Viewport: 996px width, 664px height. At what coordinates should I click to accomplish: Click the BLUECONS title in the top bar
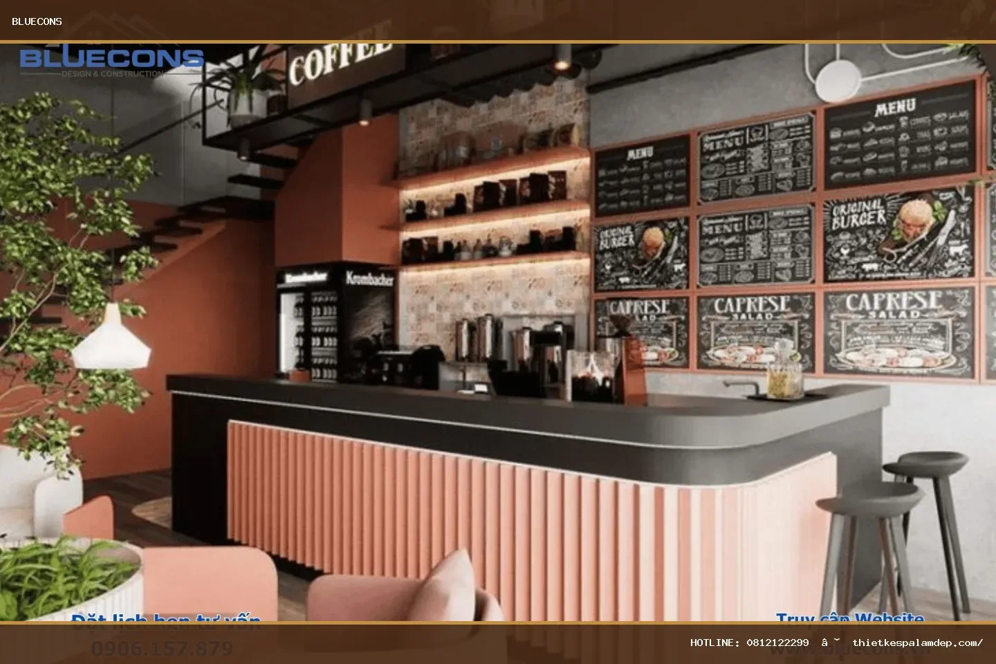[x=37, y=21]
